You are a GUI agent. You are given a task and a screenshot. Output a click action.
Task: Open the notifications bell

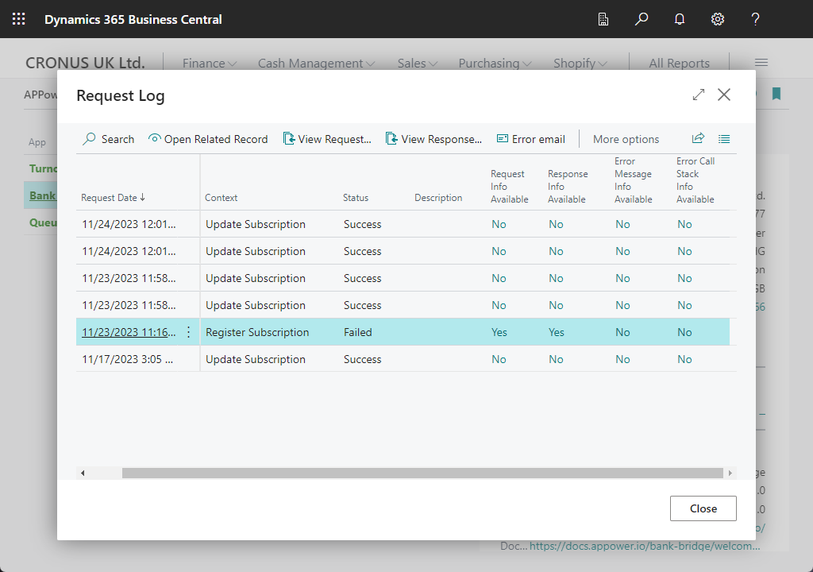(680, 19)
